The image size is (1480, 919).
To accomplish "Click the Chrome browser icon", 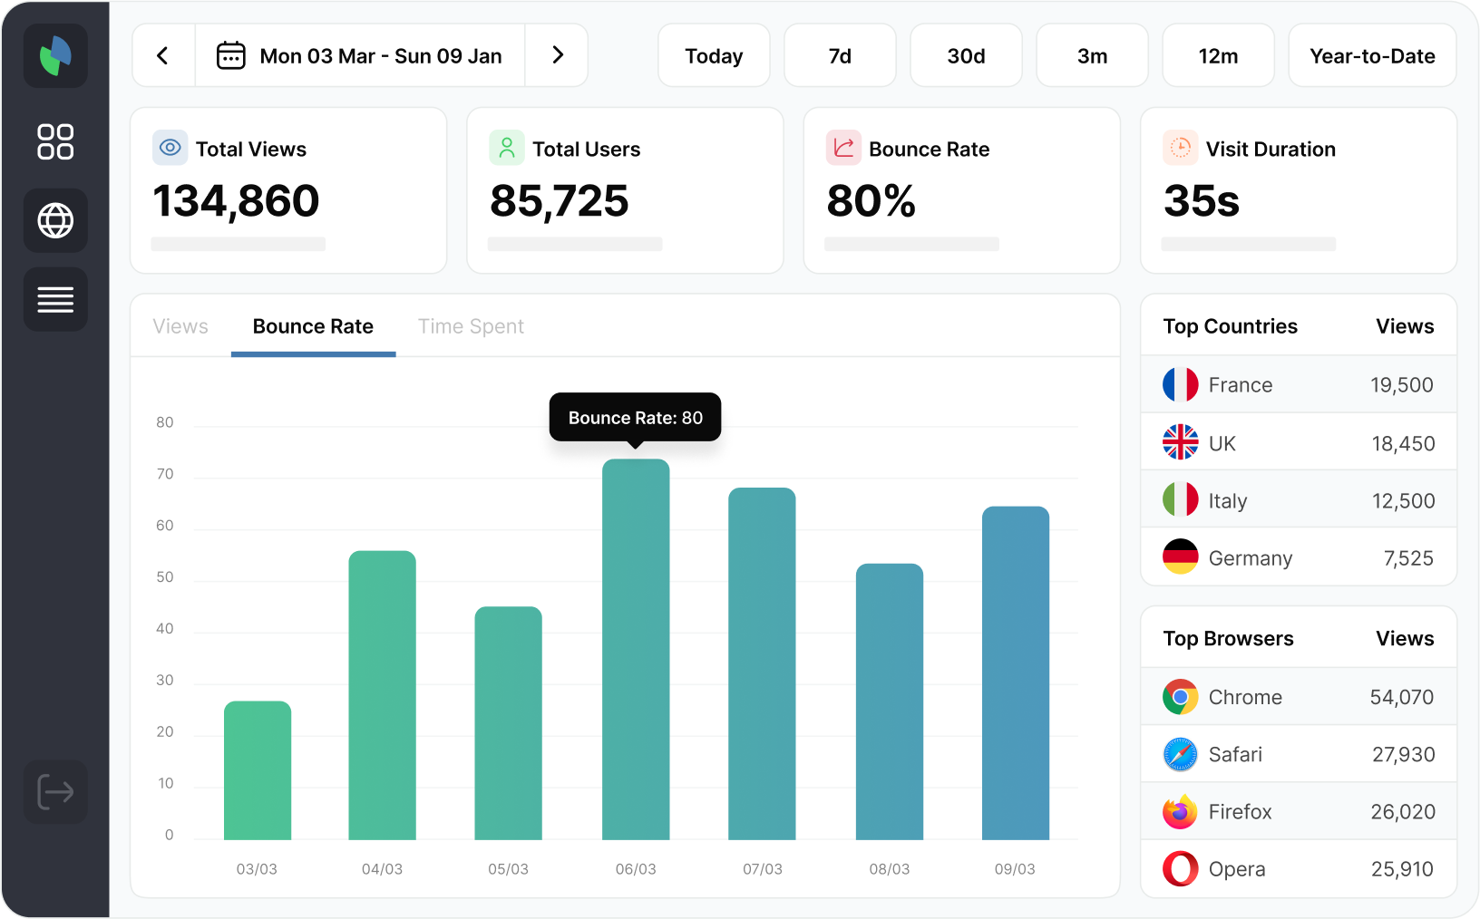I will [1181, 697].
